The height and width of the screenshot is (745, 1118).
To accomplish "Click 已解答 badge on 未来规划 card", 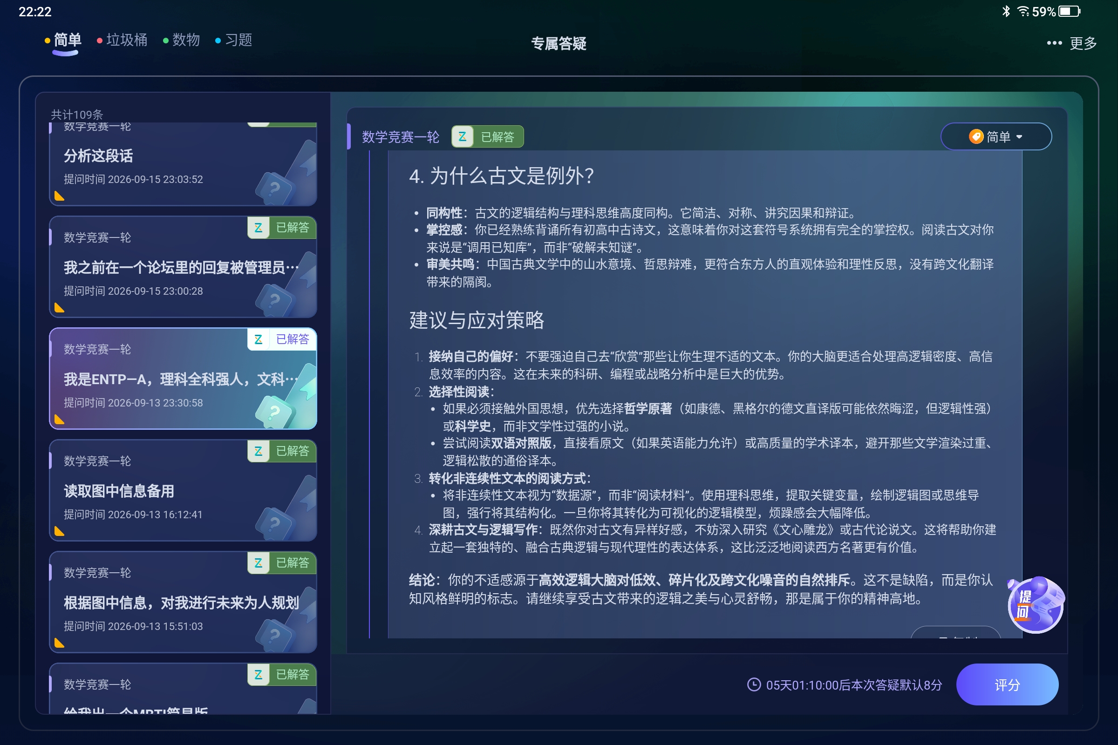I will coord(282,562).
